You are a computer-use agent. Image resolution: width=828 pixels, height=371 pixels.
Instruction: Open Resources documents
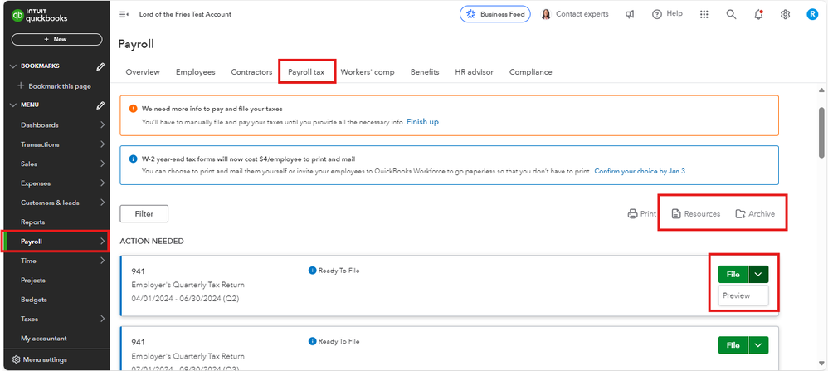coord(695,214)
